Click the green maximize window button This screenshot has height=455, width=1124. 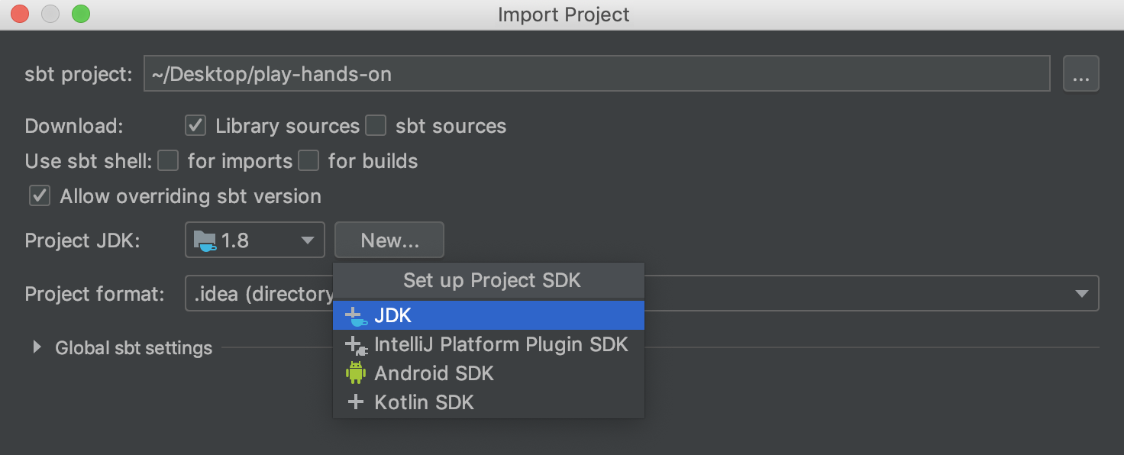point(80,14)
